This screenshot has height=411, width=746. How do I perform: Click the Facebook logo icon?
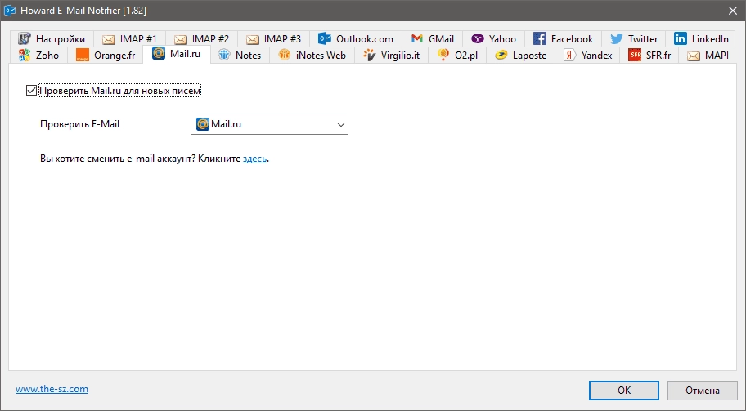pyautogui.click(x=540, y=38)
